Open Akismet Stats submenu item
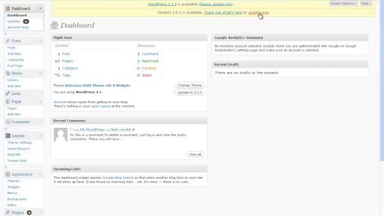 (x=18, y=28)
